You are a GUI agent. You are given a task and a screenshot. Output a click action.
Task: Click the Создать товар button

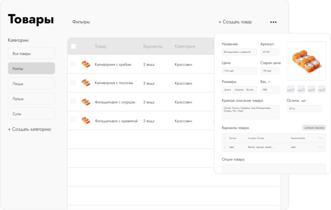[x=235, y=22]
